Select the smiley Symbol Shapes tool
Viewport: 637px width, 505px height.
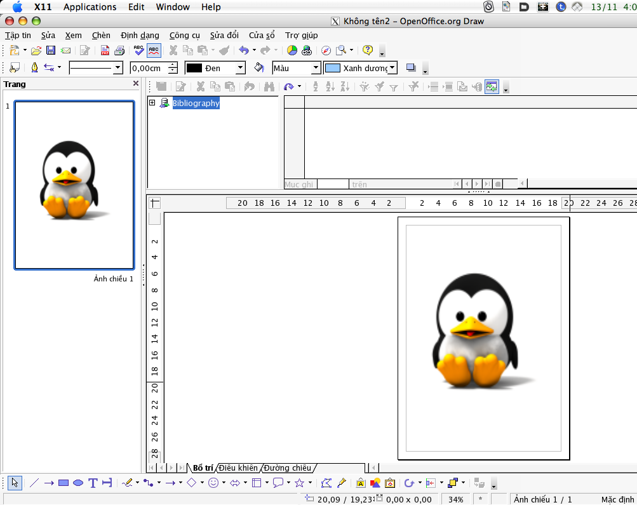pyautogui.click(x=213, y=483)
